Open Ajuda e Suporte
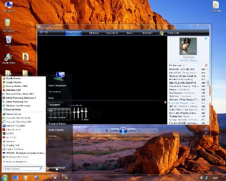This screenshot has width=226, height=181. tap(56, 130)
